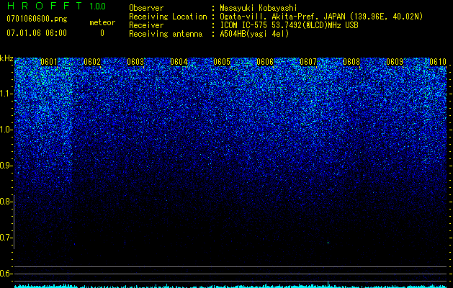Click the 0607 time marker
This screenshot has height=288, width=453.
coord(308,62)
